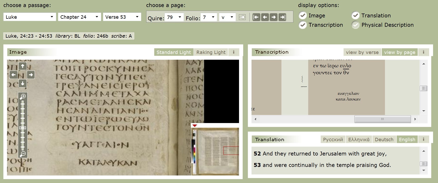Click verse 52 translation text
Screen dimensions: 438x183
pos(320,154)
